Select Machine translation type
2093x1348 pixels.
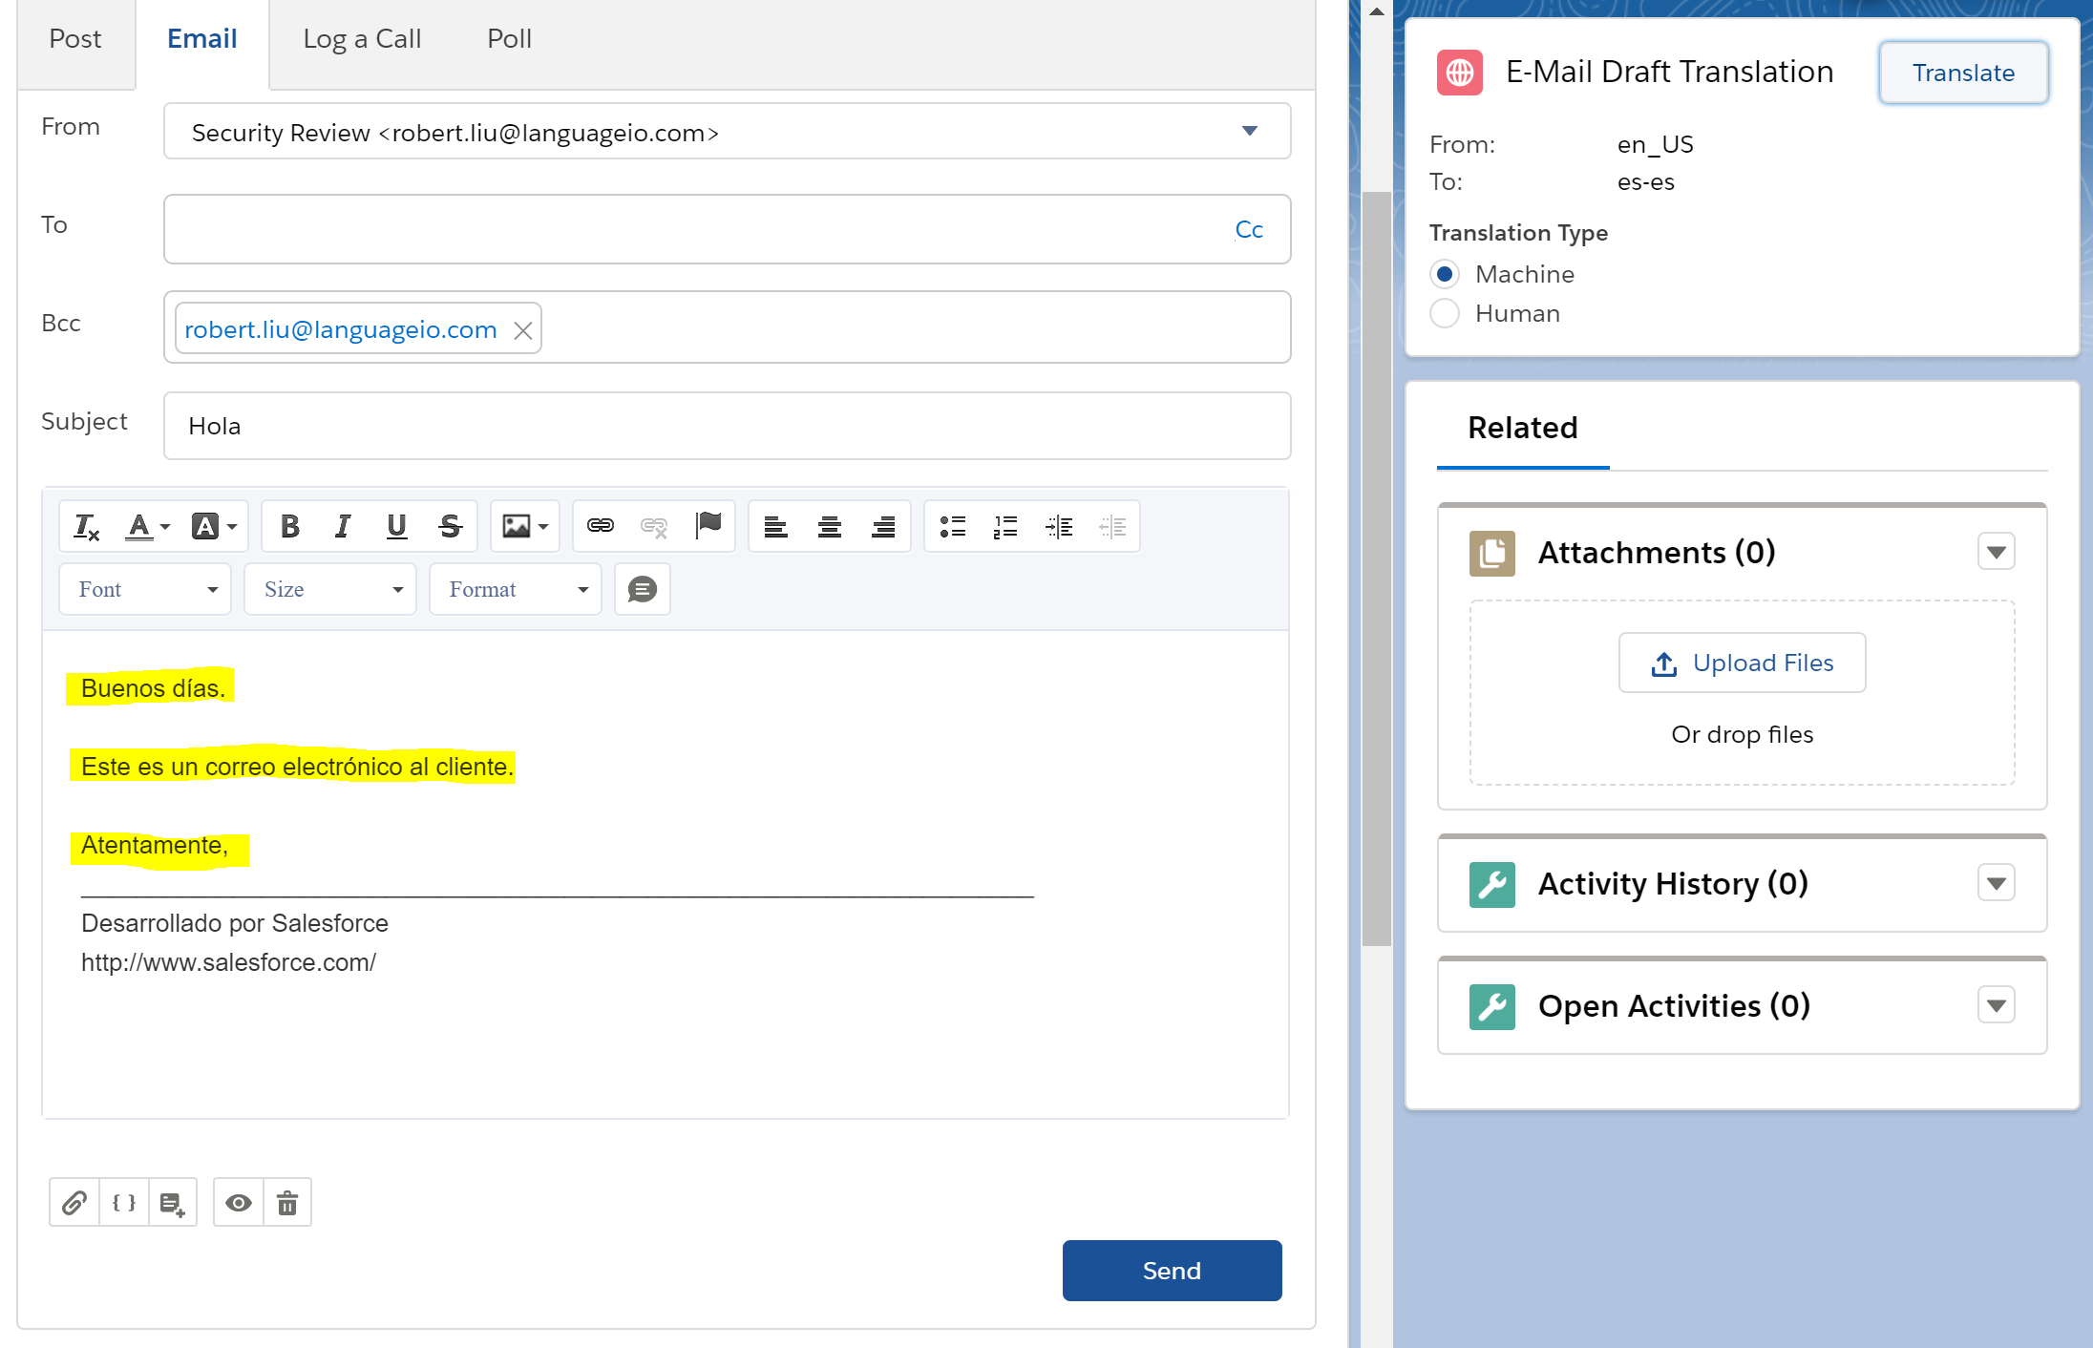[x=1445, y=274]
